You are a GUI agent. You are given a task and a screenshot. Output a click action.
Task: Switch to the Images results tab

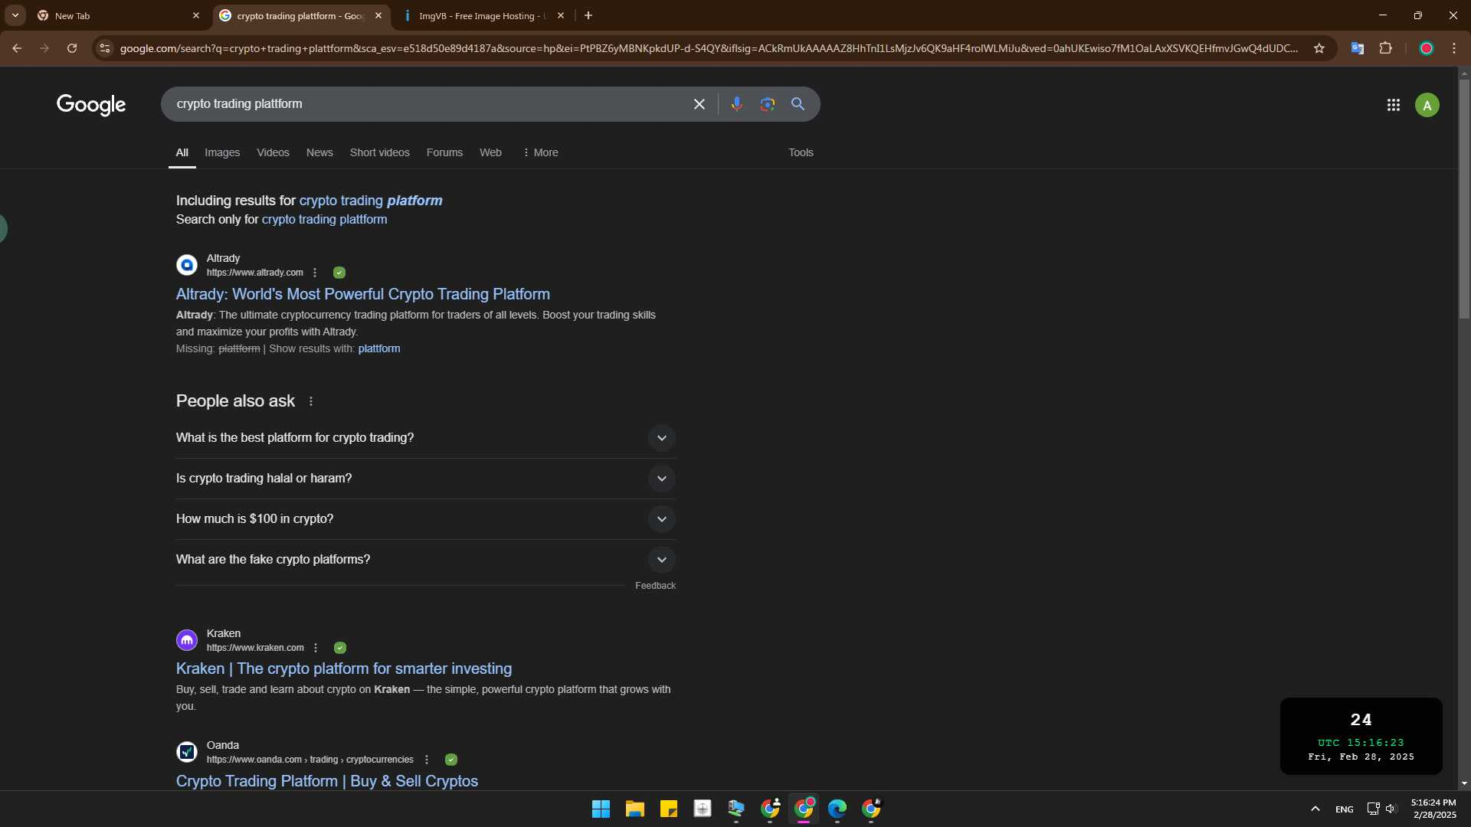pyautogui.click(x=222, y=152)
